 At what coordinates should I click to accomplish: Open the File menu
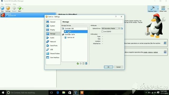2,4
